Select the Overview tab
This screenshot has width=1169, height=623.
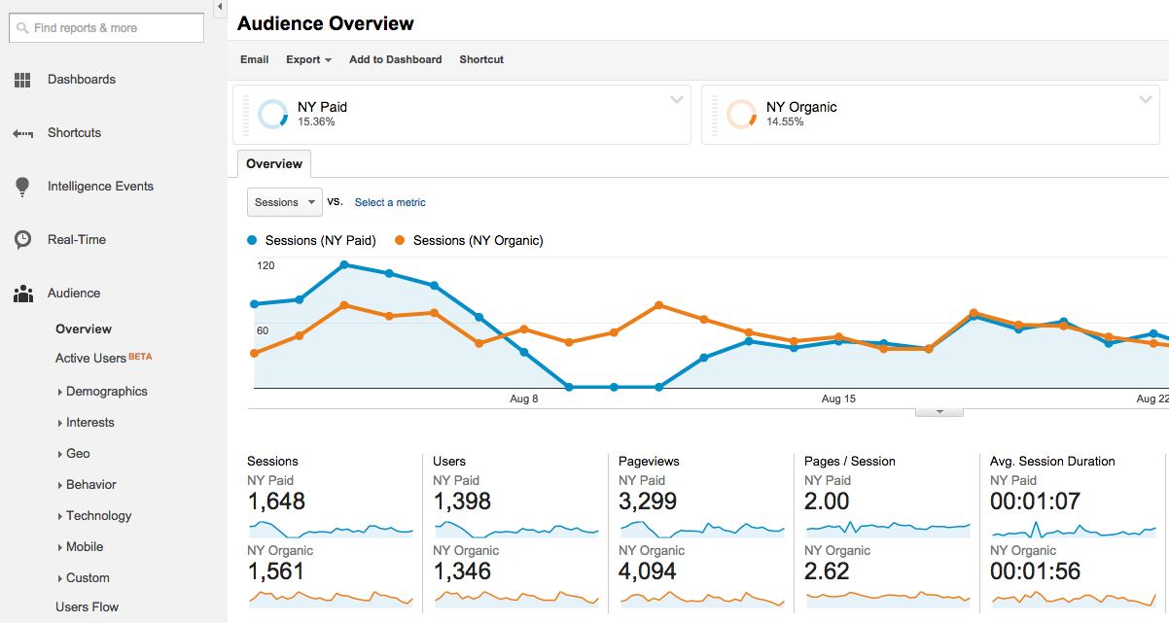coord(274,164)
